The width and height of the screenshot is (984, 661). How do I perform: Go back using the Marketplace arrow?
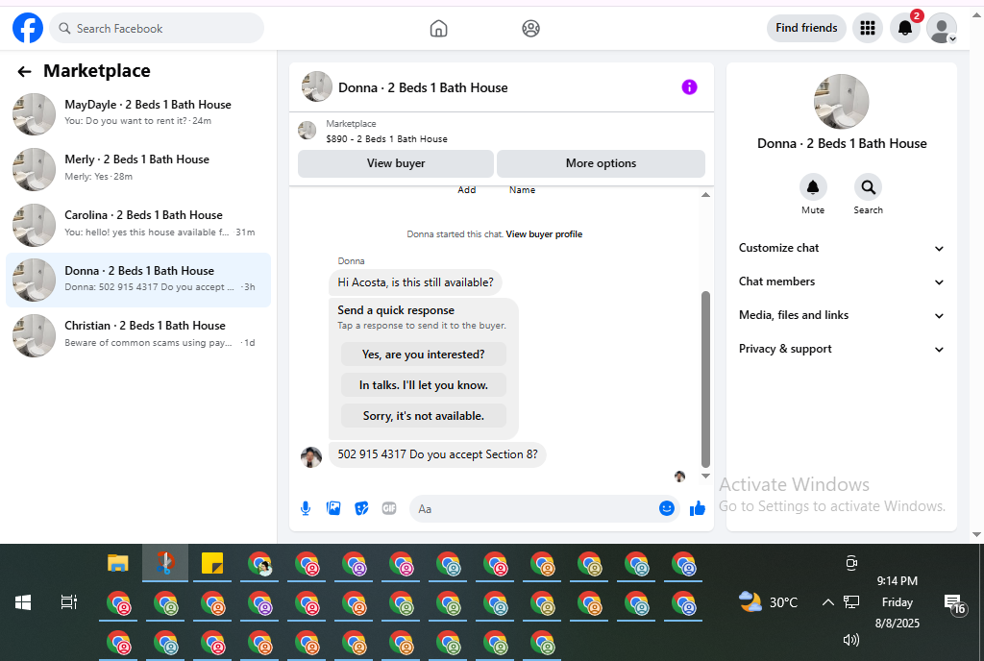(x=24, y=71)
